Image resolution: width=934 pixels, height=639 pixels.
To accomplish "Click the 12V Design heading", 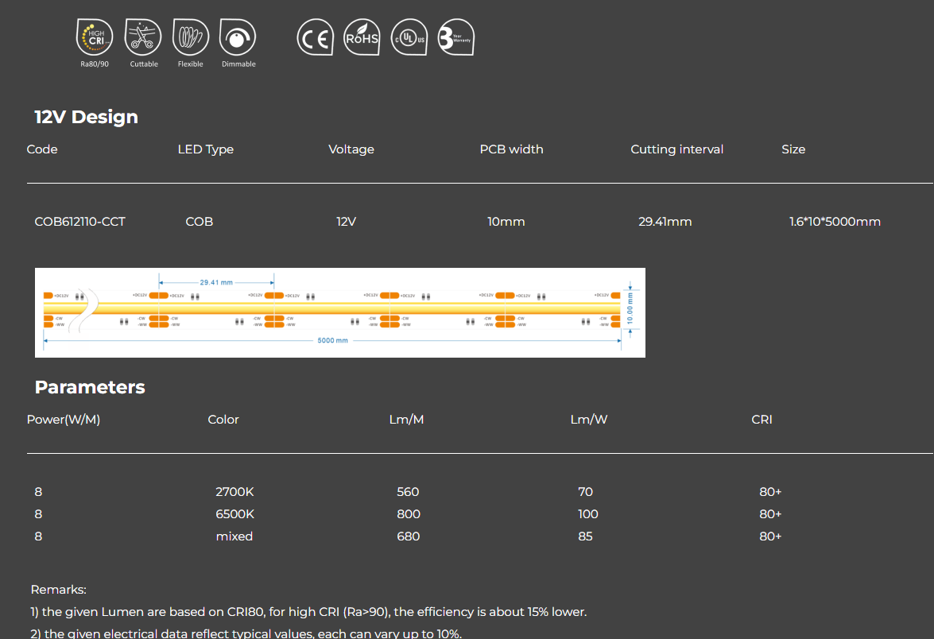I will 85,116.
